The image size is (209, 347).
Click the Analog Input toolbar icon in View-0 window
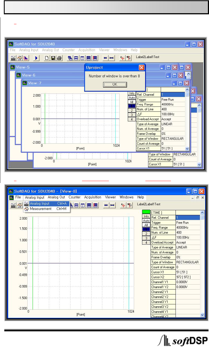pyautogui.click(x=13, y=205)
